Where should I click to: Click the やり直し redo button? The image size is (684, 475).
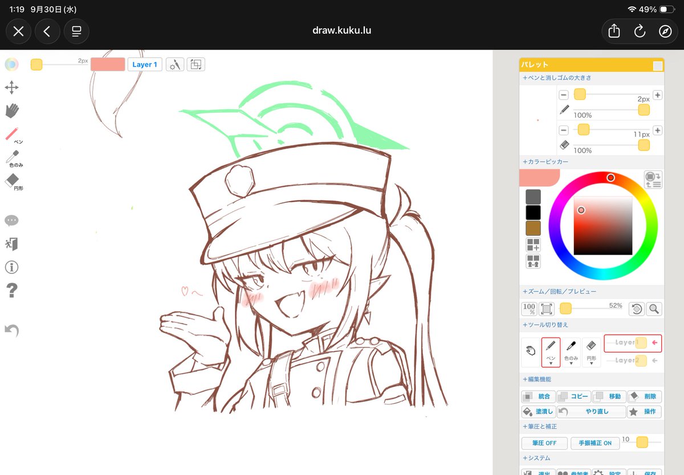[591, 412]
